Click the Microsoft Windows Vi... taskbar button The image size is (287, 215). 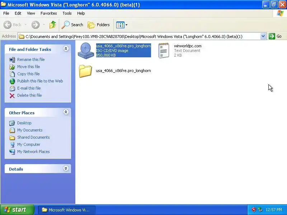pos(67,210)
